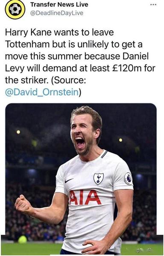Open the @David_Ornstein mention link
164x256 pixels.
point(42,92)
